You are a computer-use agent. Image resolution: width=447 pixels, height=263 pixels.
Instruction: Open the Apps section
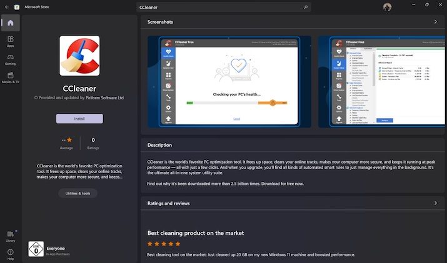(x=11, y=41)
